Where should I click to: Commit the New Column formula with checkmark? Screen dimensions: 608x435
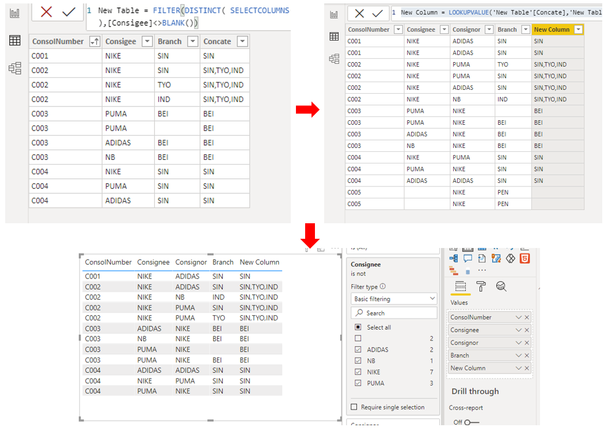click(x=377, y=14)
